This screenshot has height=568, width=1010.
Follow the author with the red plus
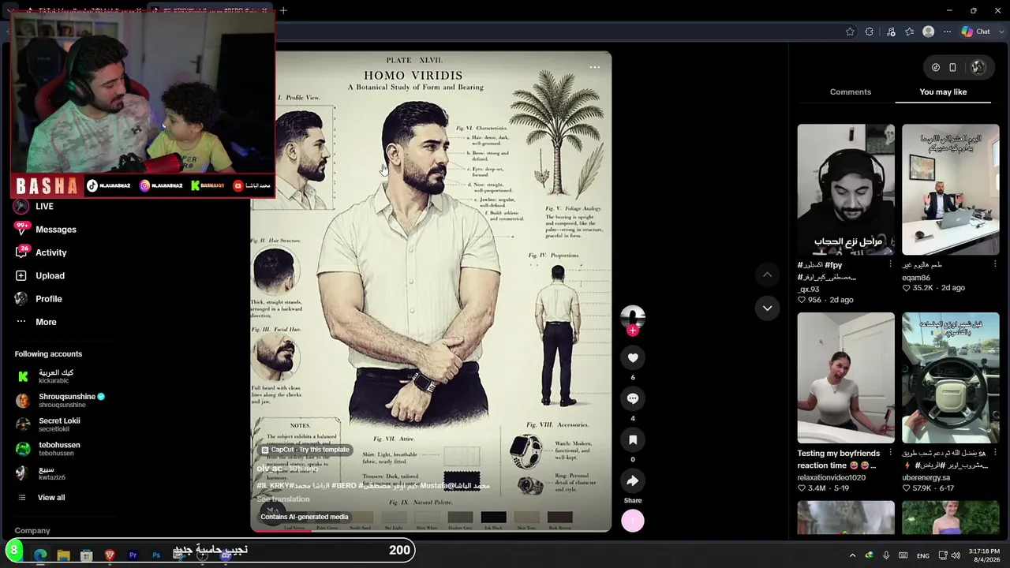pos(633,331)
